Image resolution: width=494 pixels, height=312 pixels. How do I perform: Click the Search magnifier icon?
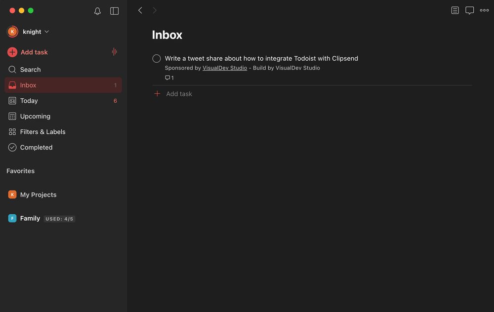tap(12, 69)
